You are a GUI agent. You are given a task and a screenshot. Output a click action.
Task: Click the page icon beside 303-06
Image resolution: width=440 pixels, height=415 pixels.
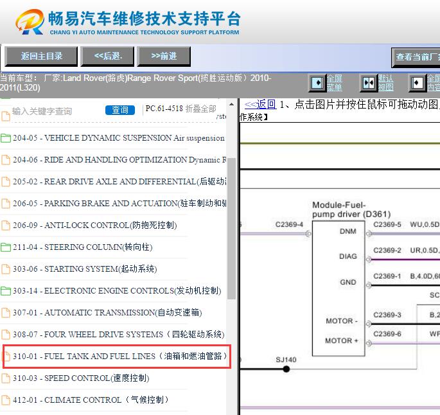6,269
